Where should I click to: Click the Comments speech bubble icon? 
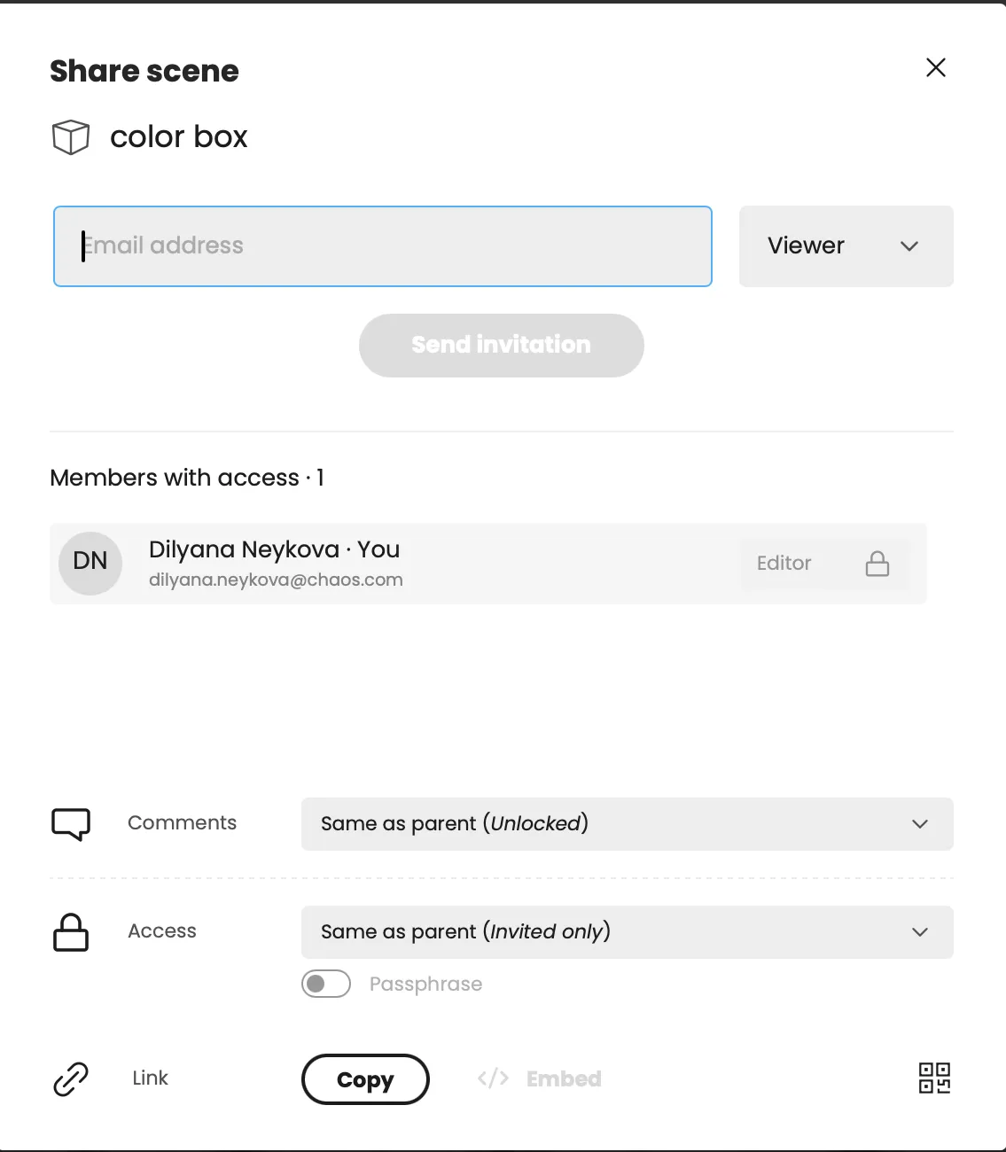tap(71, 824)
